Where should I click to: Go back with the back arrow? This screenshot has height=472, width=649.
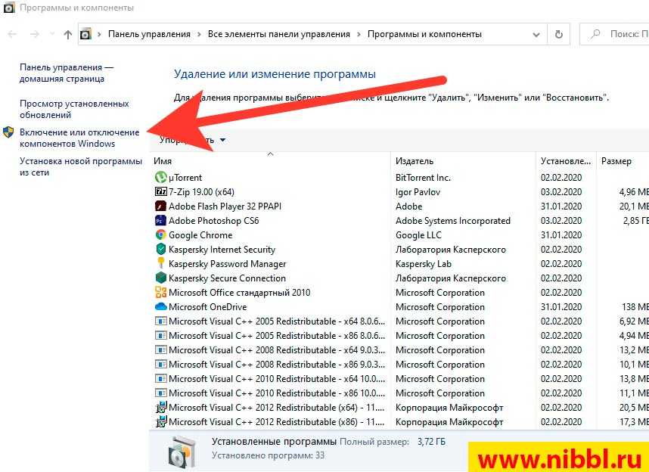tap(12, 34)
